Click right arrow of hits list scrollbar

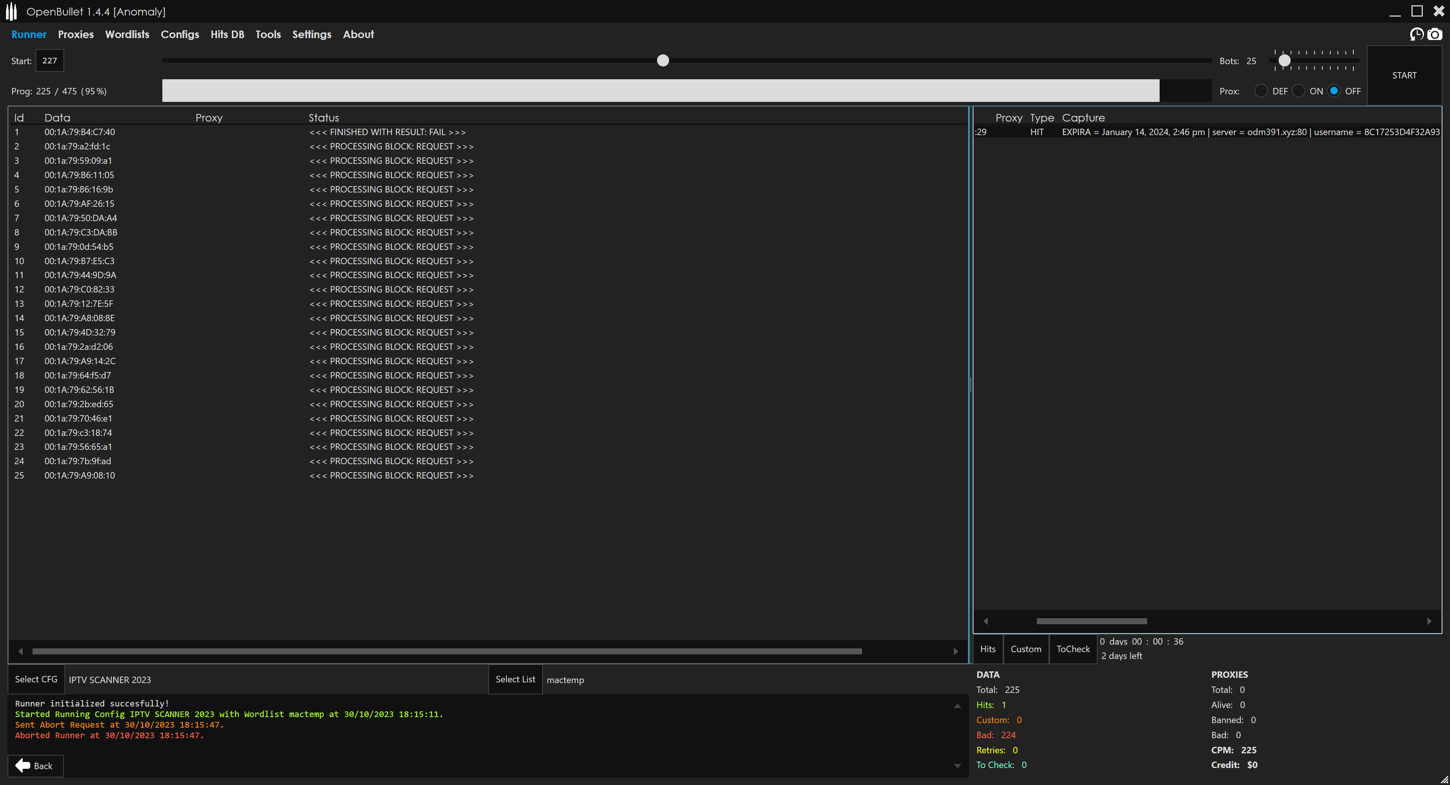point(1429,621)
